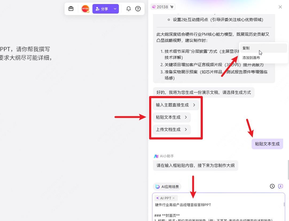Click the feedback chat bubble icon

point(280,186)
